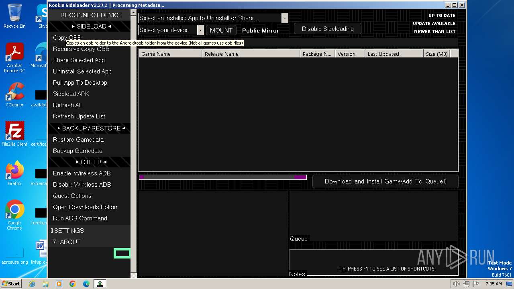Image resolution: width=514 pixels, height=289 pixels.
Task: Sort by Last Updated column
Action: [394, 54]
